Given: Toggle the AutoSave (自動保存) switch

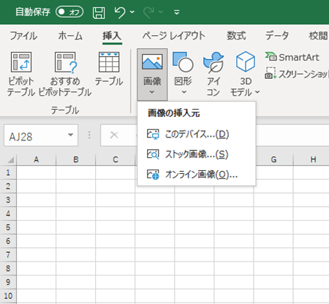Looking at the screenshot, I should (x=69, y=12).
